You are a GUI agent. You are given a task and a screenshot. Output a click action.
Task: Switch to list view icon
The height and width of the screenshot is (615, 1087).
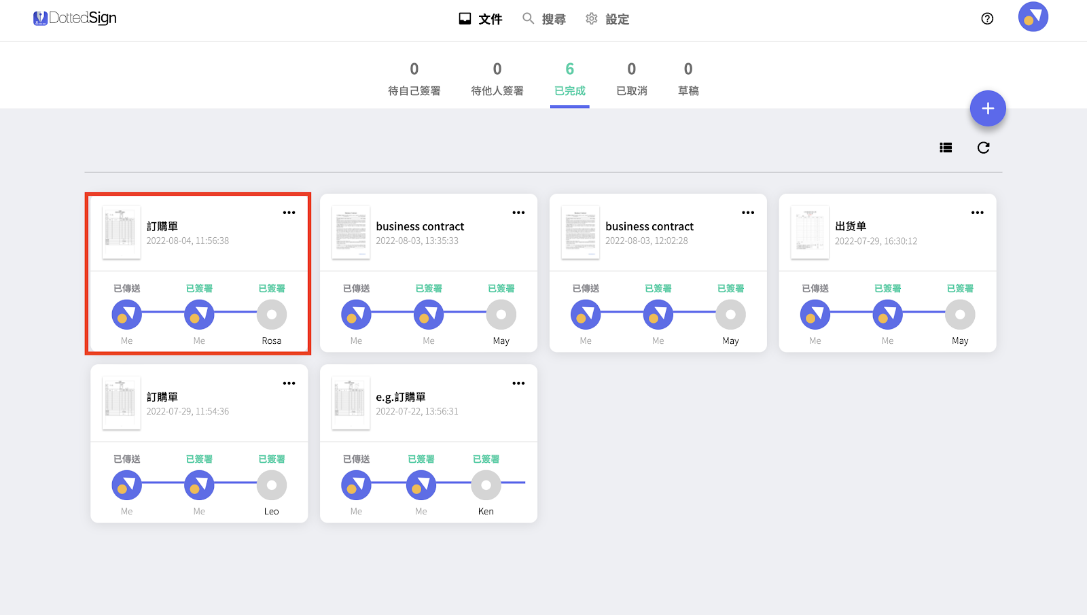coord(946,147)
